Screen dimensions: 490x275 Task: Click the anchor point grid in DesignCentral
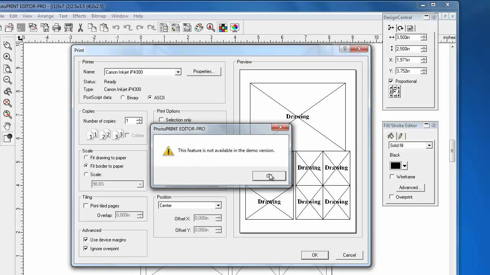tap(395, 92)
